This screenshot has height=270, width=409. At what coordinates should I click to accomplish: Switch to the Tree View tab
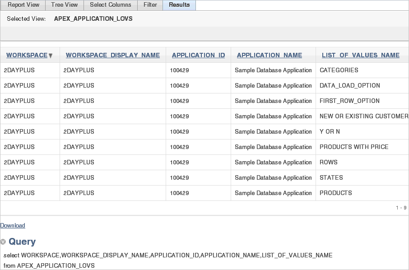(65, 5)
